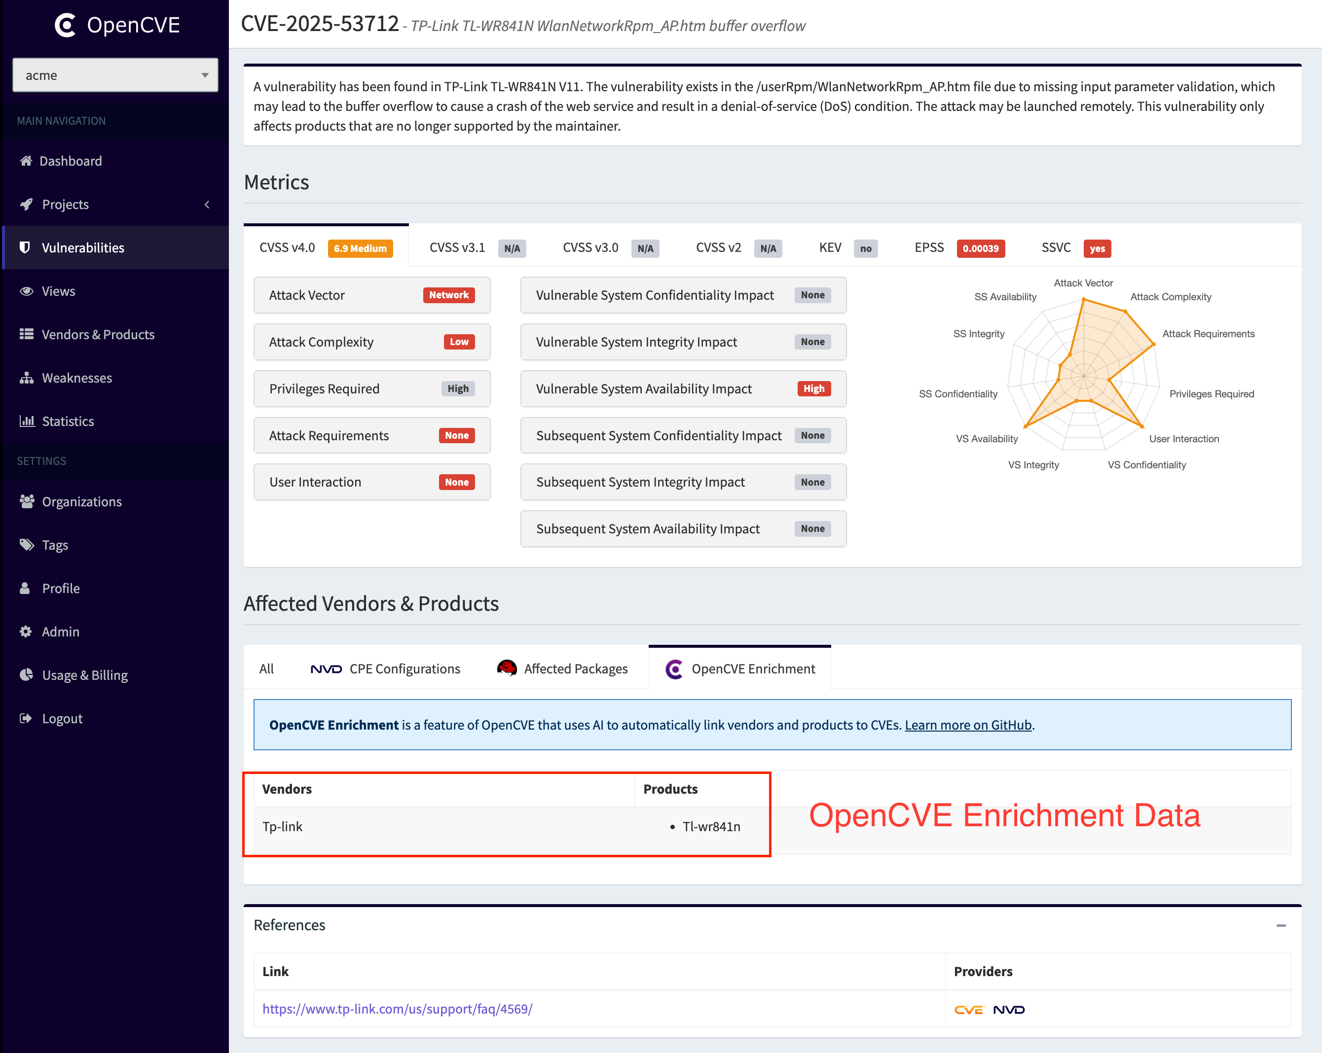Open the EPSS tab

click(x=959, y=247)
